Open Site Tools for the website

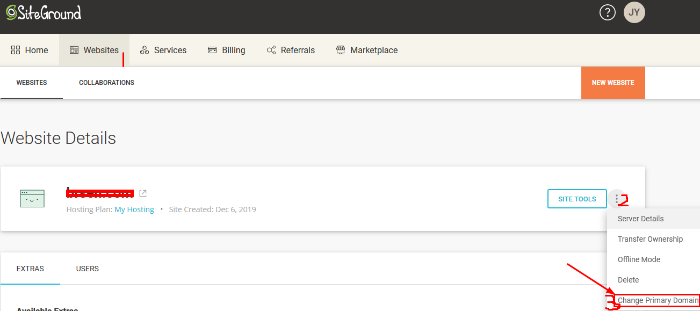pos(577,199)
